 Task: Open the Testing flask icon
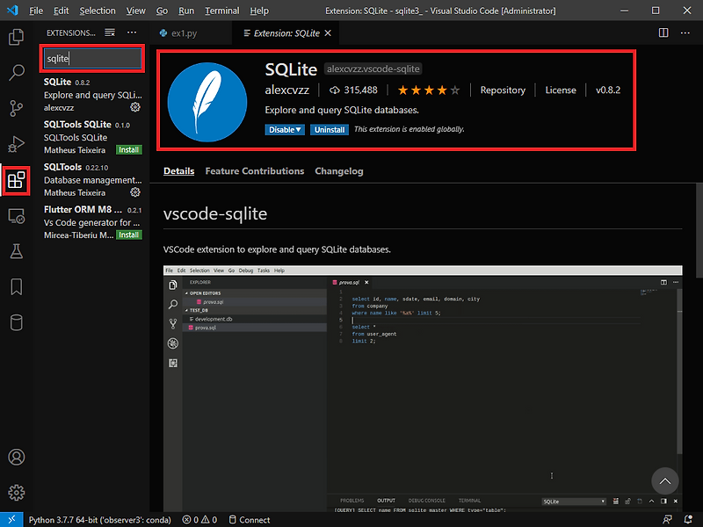pos(16,251)
